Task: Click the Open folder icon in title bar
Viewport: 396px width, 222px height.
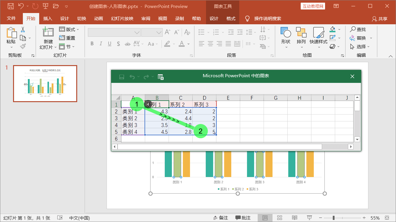Action: click(x=56, y=6)
